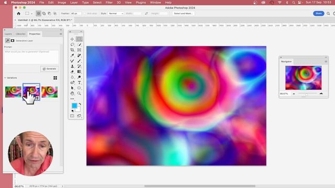335x188 pixels.
Task: Collapse the toolbox to single column
Action: pyautogui.click(x=81, y=32)
